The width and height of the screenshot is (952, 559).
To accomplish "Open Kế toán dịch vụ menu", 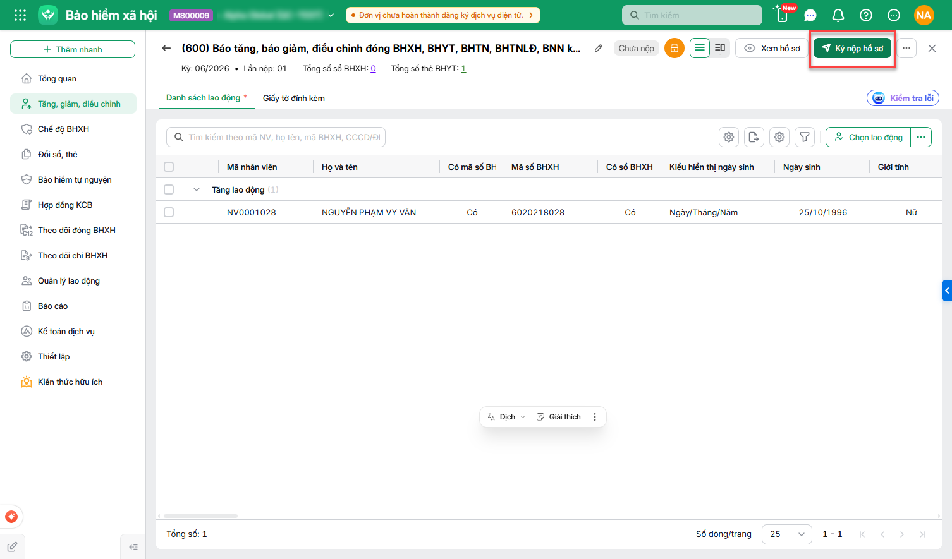I will [73, 331].
